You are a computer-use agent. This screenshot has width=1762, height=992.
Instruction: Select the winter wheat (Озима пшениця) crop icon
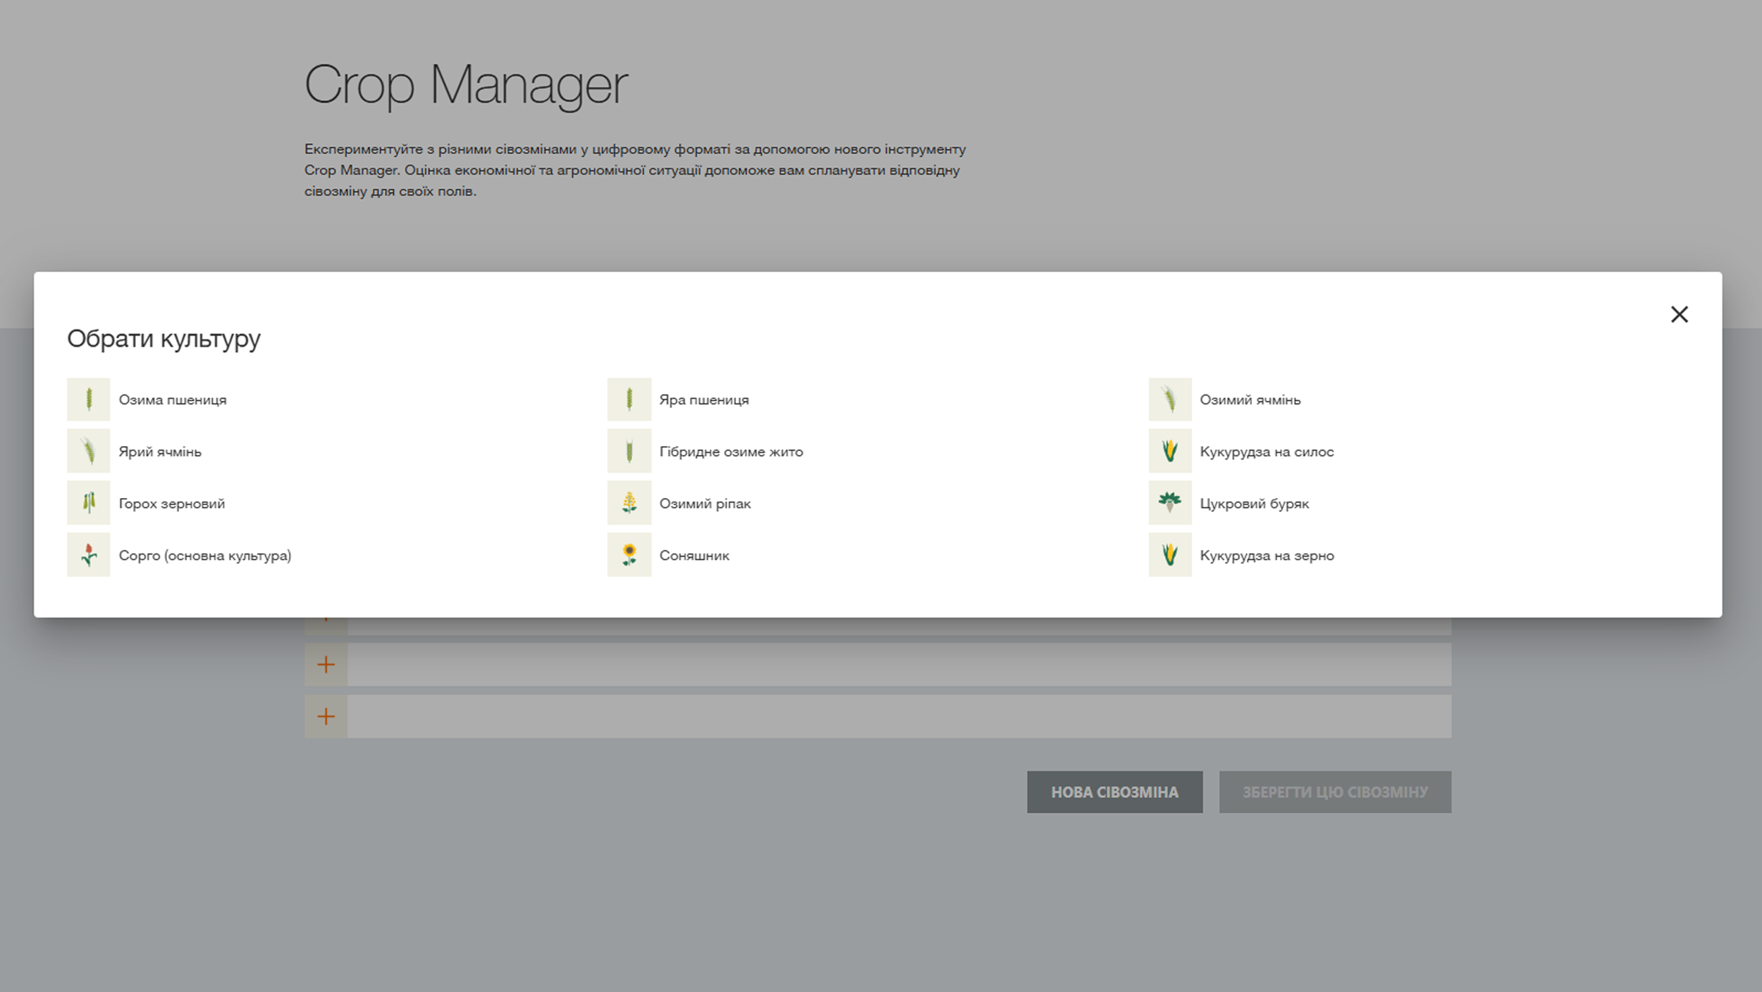point(88,399)
